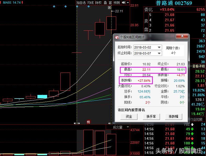Click the cyan candlestick on the K-line chart
The width and height of the screenshot is (206, 156).
click(42, 96)
